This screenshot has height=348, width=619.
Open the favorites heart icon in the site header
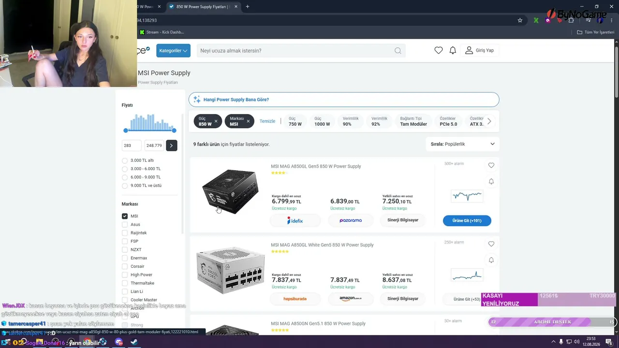coord(439,50)
